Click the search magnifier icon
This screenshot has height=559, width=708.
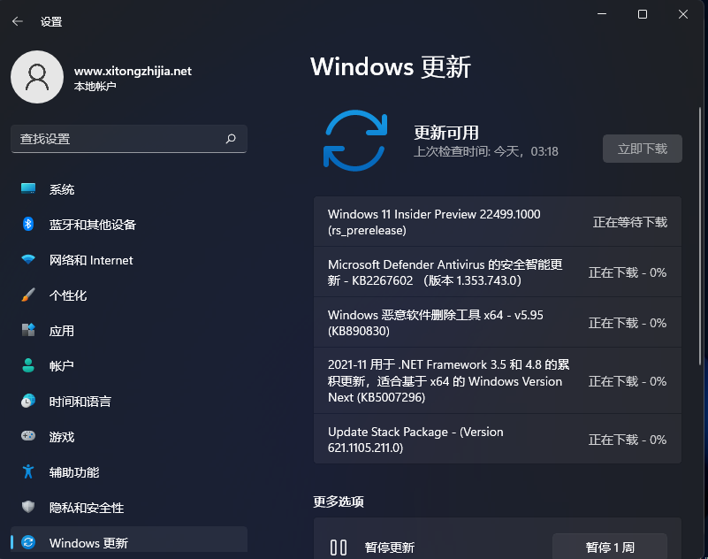231,139
